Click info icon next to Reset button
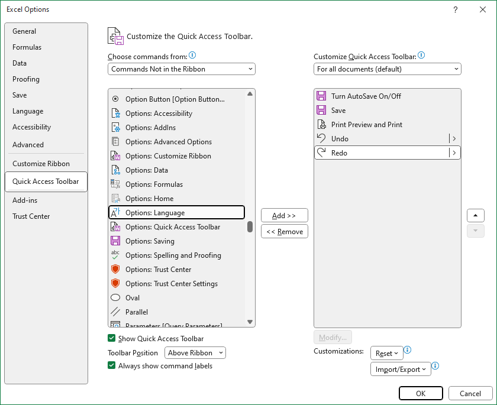The width and height of the screenshot is (497, 405). point(408,350)
